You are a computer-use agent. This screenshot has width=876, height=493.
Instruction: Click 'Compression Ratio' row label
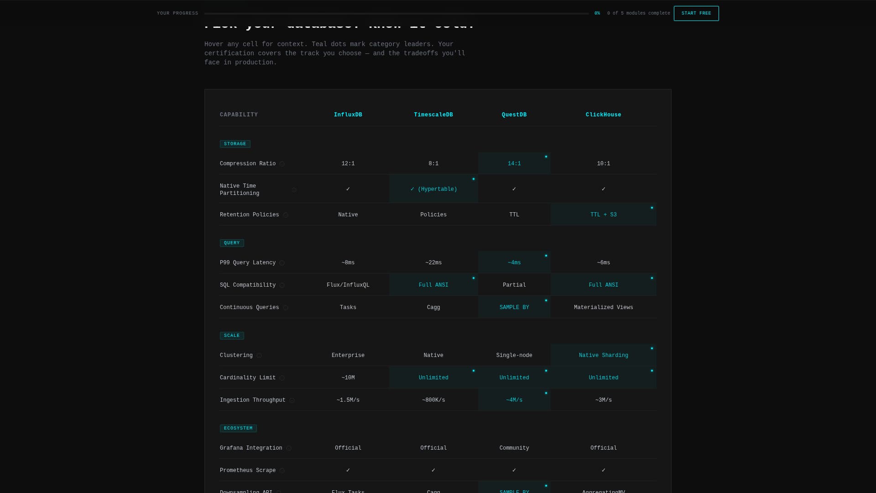point(248,163)
